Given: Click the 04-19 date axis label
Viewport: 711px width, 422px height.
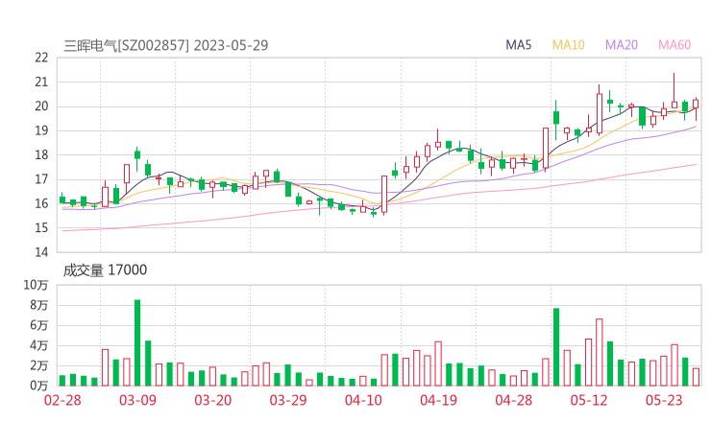Looking at the screenshot, I should click(x=438, y=400).
